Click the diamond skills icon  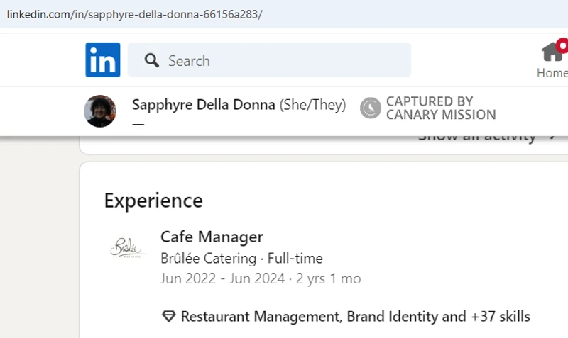pyautogui.click(x=169, y=316)
